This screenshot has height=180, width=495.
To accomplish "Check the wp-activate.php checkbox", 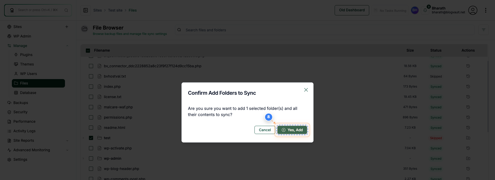I will (91, 148).
